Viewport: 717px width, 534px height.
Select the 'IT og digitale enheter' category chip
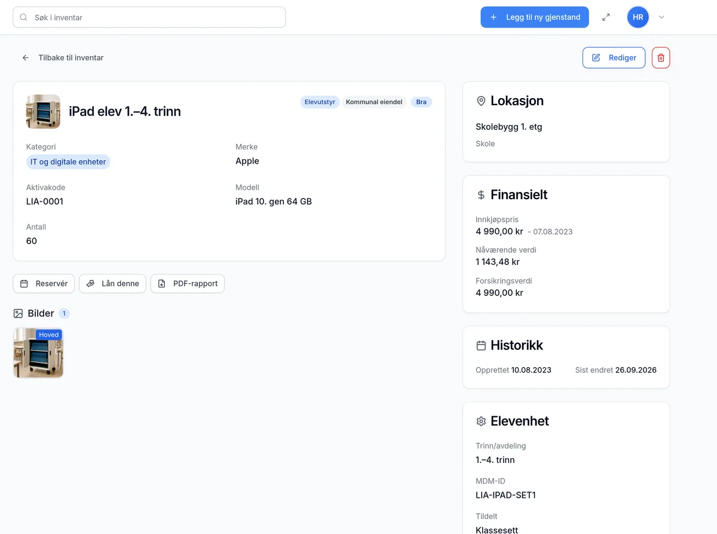click(x=68, y=161)
